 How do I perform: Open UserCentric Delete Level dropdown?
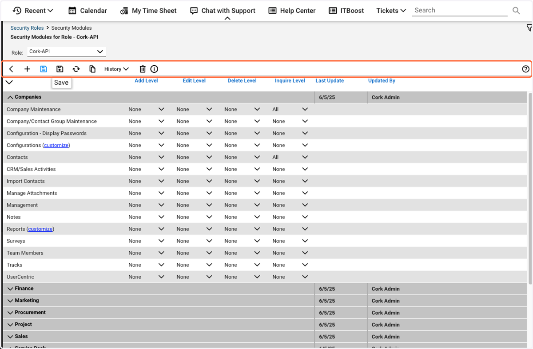[x=243, y=277]
